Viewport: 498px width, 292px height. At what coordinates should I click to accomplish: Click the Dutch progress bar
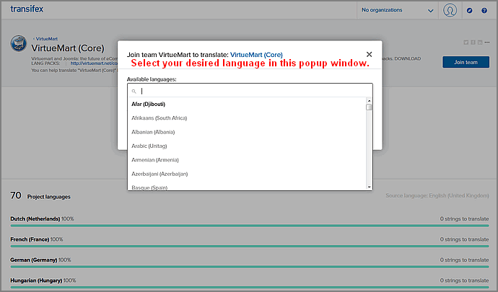(250, 226)
